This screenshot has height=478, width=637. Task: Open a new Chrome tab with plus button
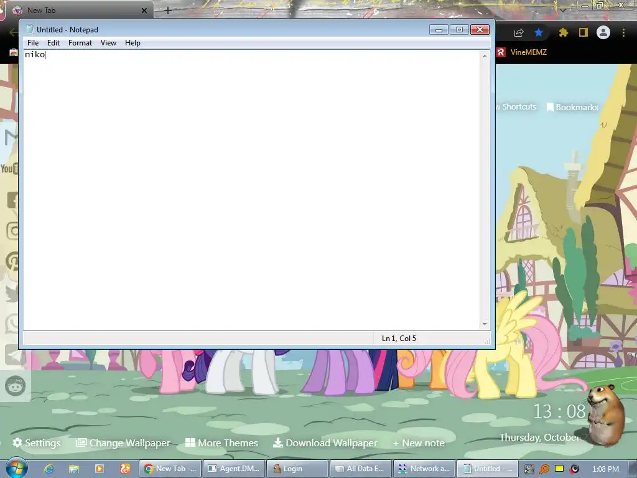click(x=168, y=11)
